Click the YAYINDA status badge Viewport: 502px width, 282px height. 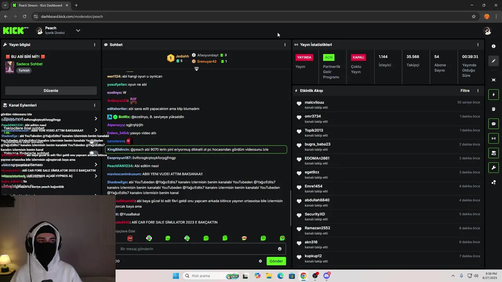(x=304, y=57)
